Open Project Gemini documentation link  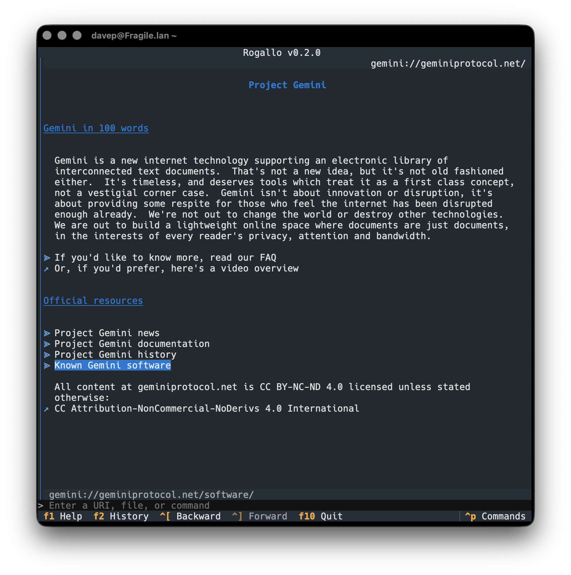(132, 344)
